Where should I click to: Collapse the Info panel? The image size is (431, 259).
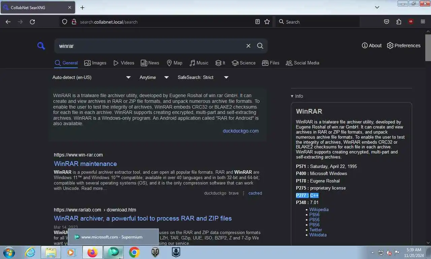(x=297, y=96)
